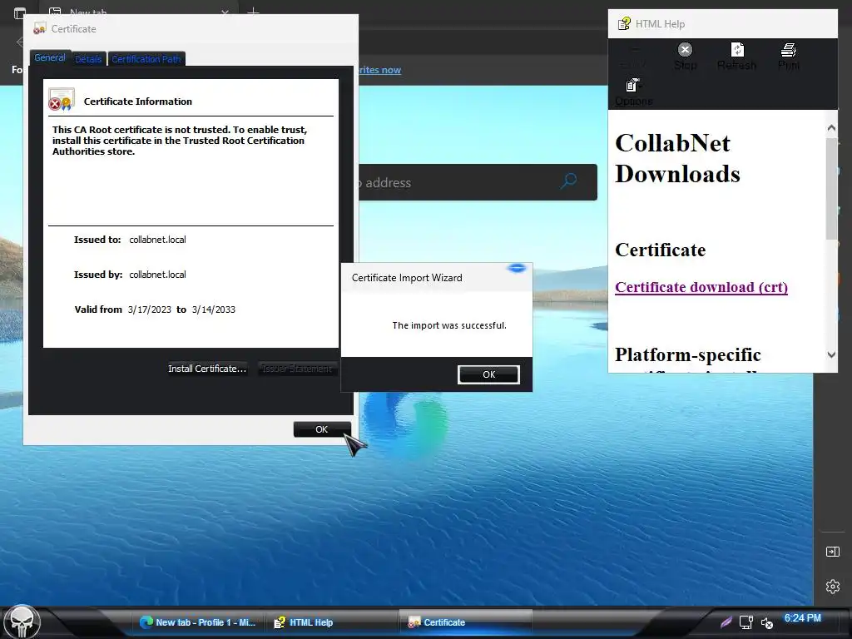Open a new Edge tab with plus button
The width and height of the screenshot is (852, 639).
[253, 11]
